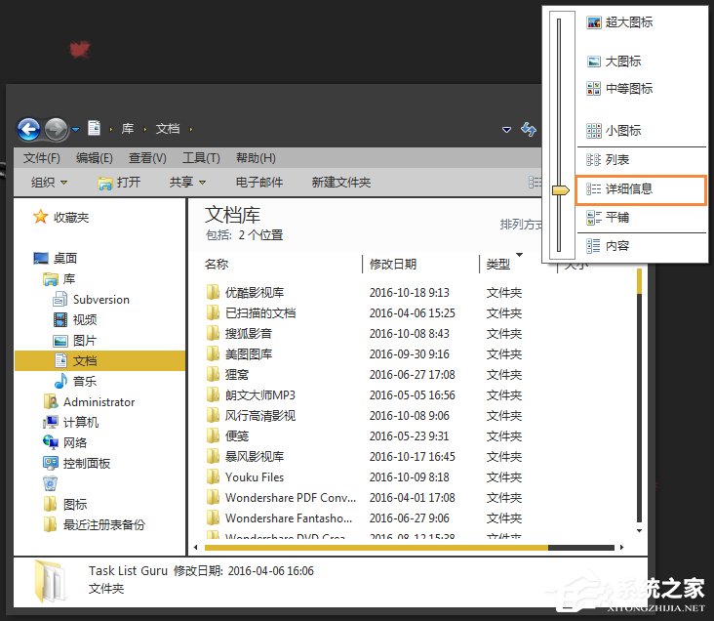Expand the 共享 dropdown

187,183
